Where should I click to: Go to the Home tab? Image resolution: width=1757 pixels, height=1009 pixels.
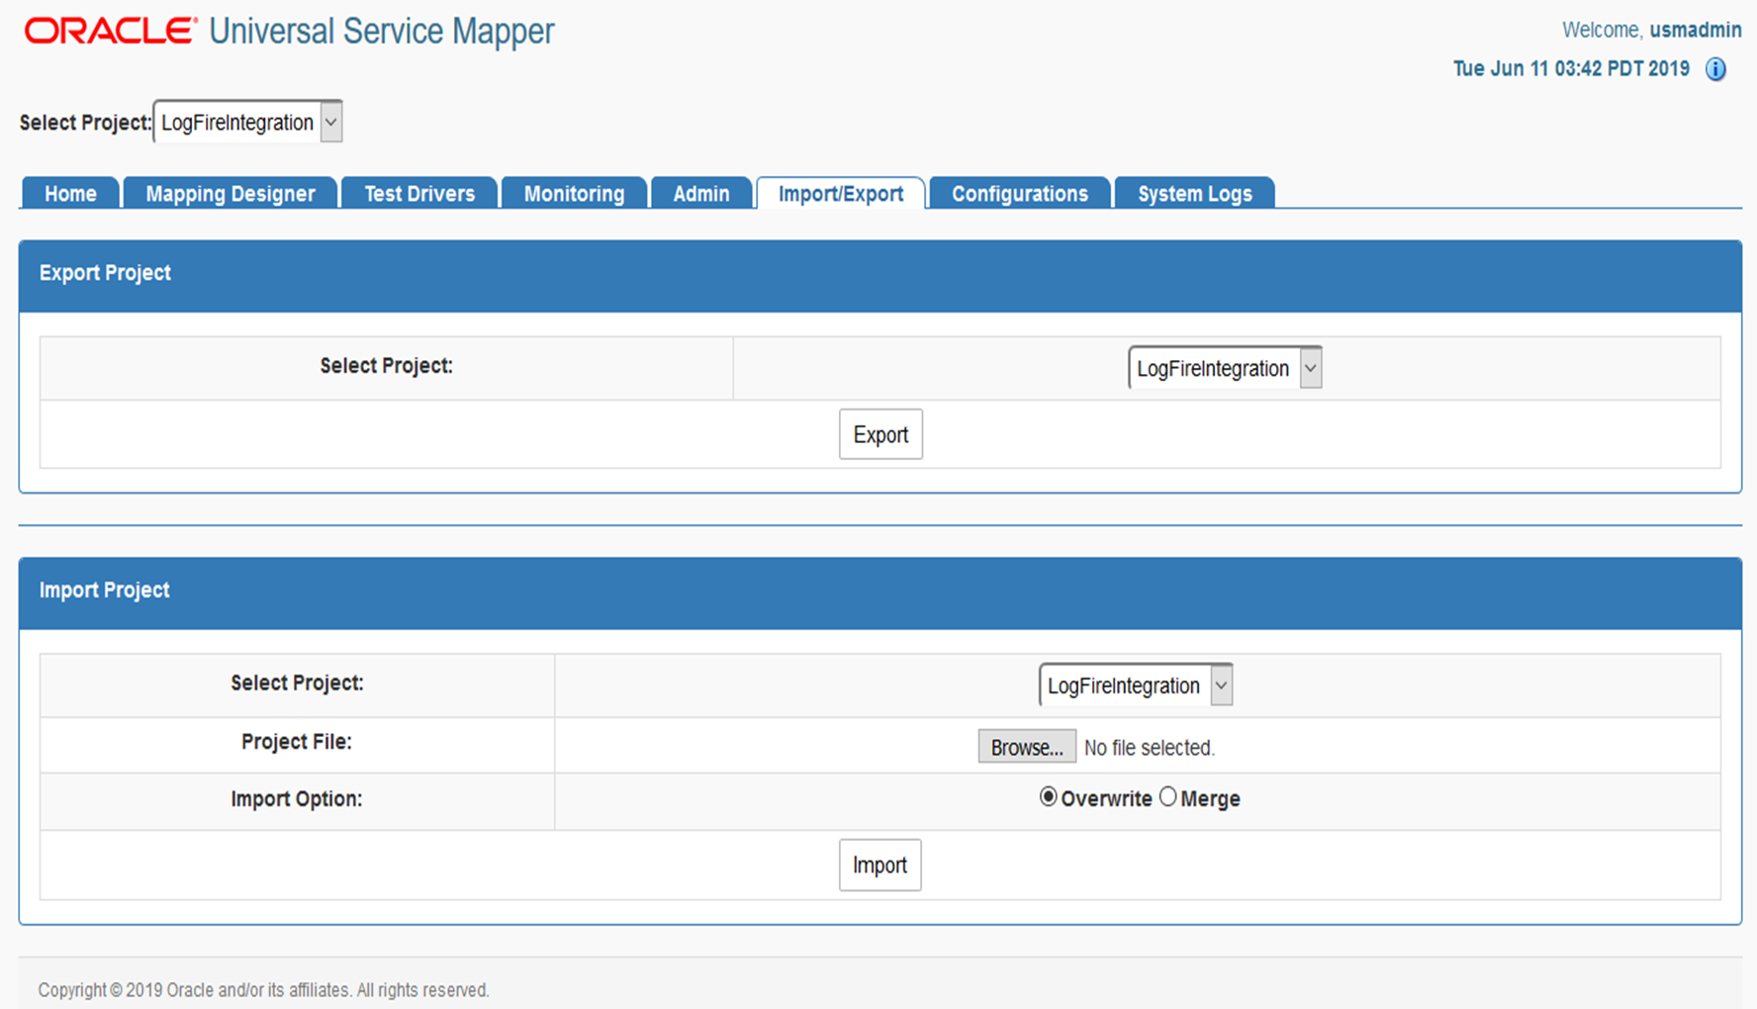(x=70, y=194)
